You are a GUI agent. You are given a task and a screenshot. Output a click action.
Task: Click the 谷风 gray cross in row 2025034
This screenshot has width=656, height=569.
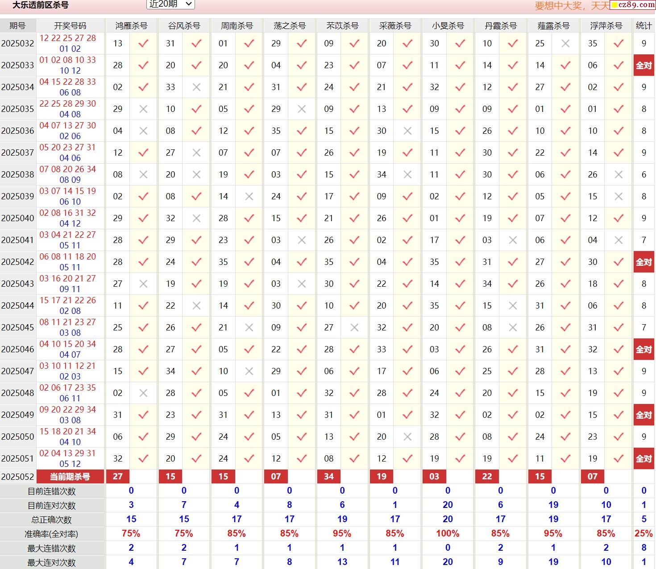[196, 87]
